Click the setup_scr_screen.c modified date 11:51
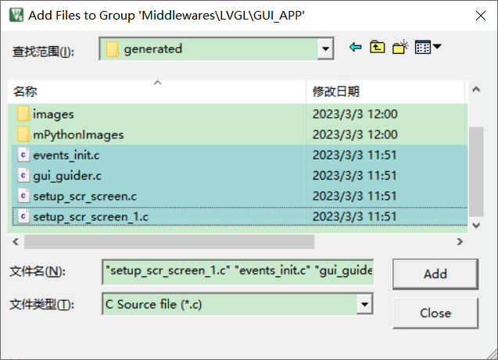Viewport: 498px width, 360px height. click(354, 197)
